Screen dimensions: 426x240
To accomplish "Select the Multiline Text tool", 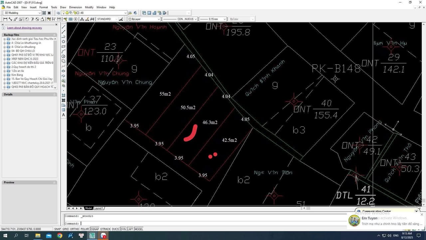I will click(63, 115).
